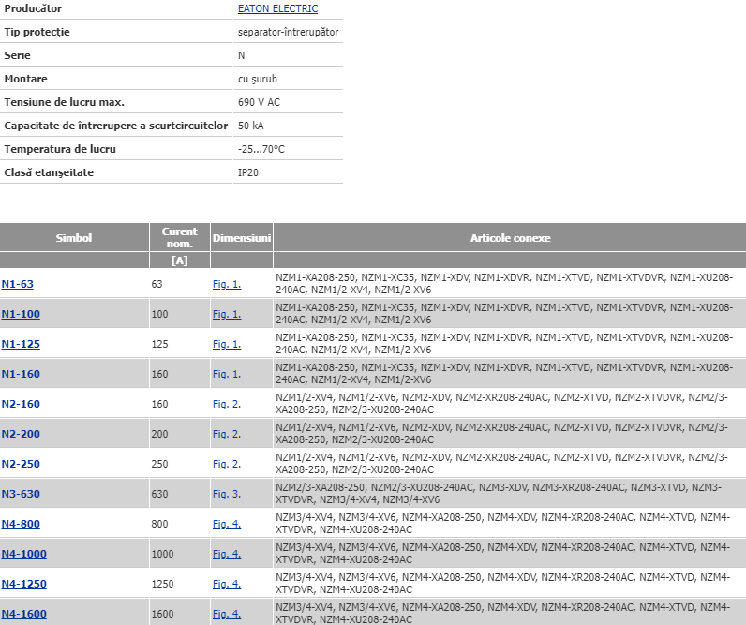Open the N2-200 product link
The image size is (746, 625).
[x=21, y=434]
